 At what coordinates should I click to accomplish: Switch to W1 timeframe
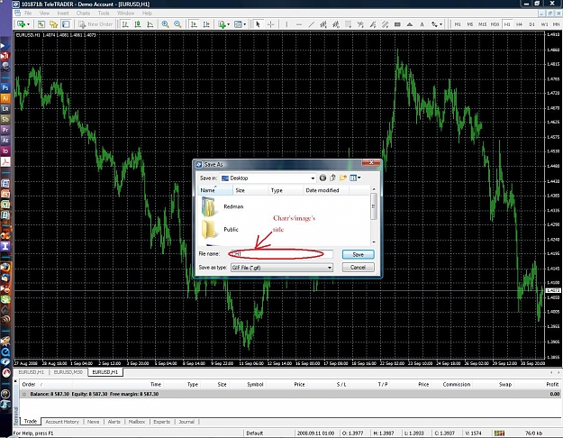pos(544,24)
